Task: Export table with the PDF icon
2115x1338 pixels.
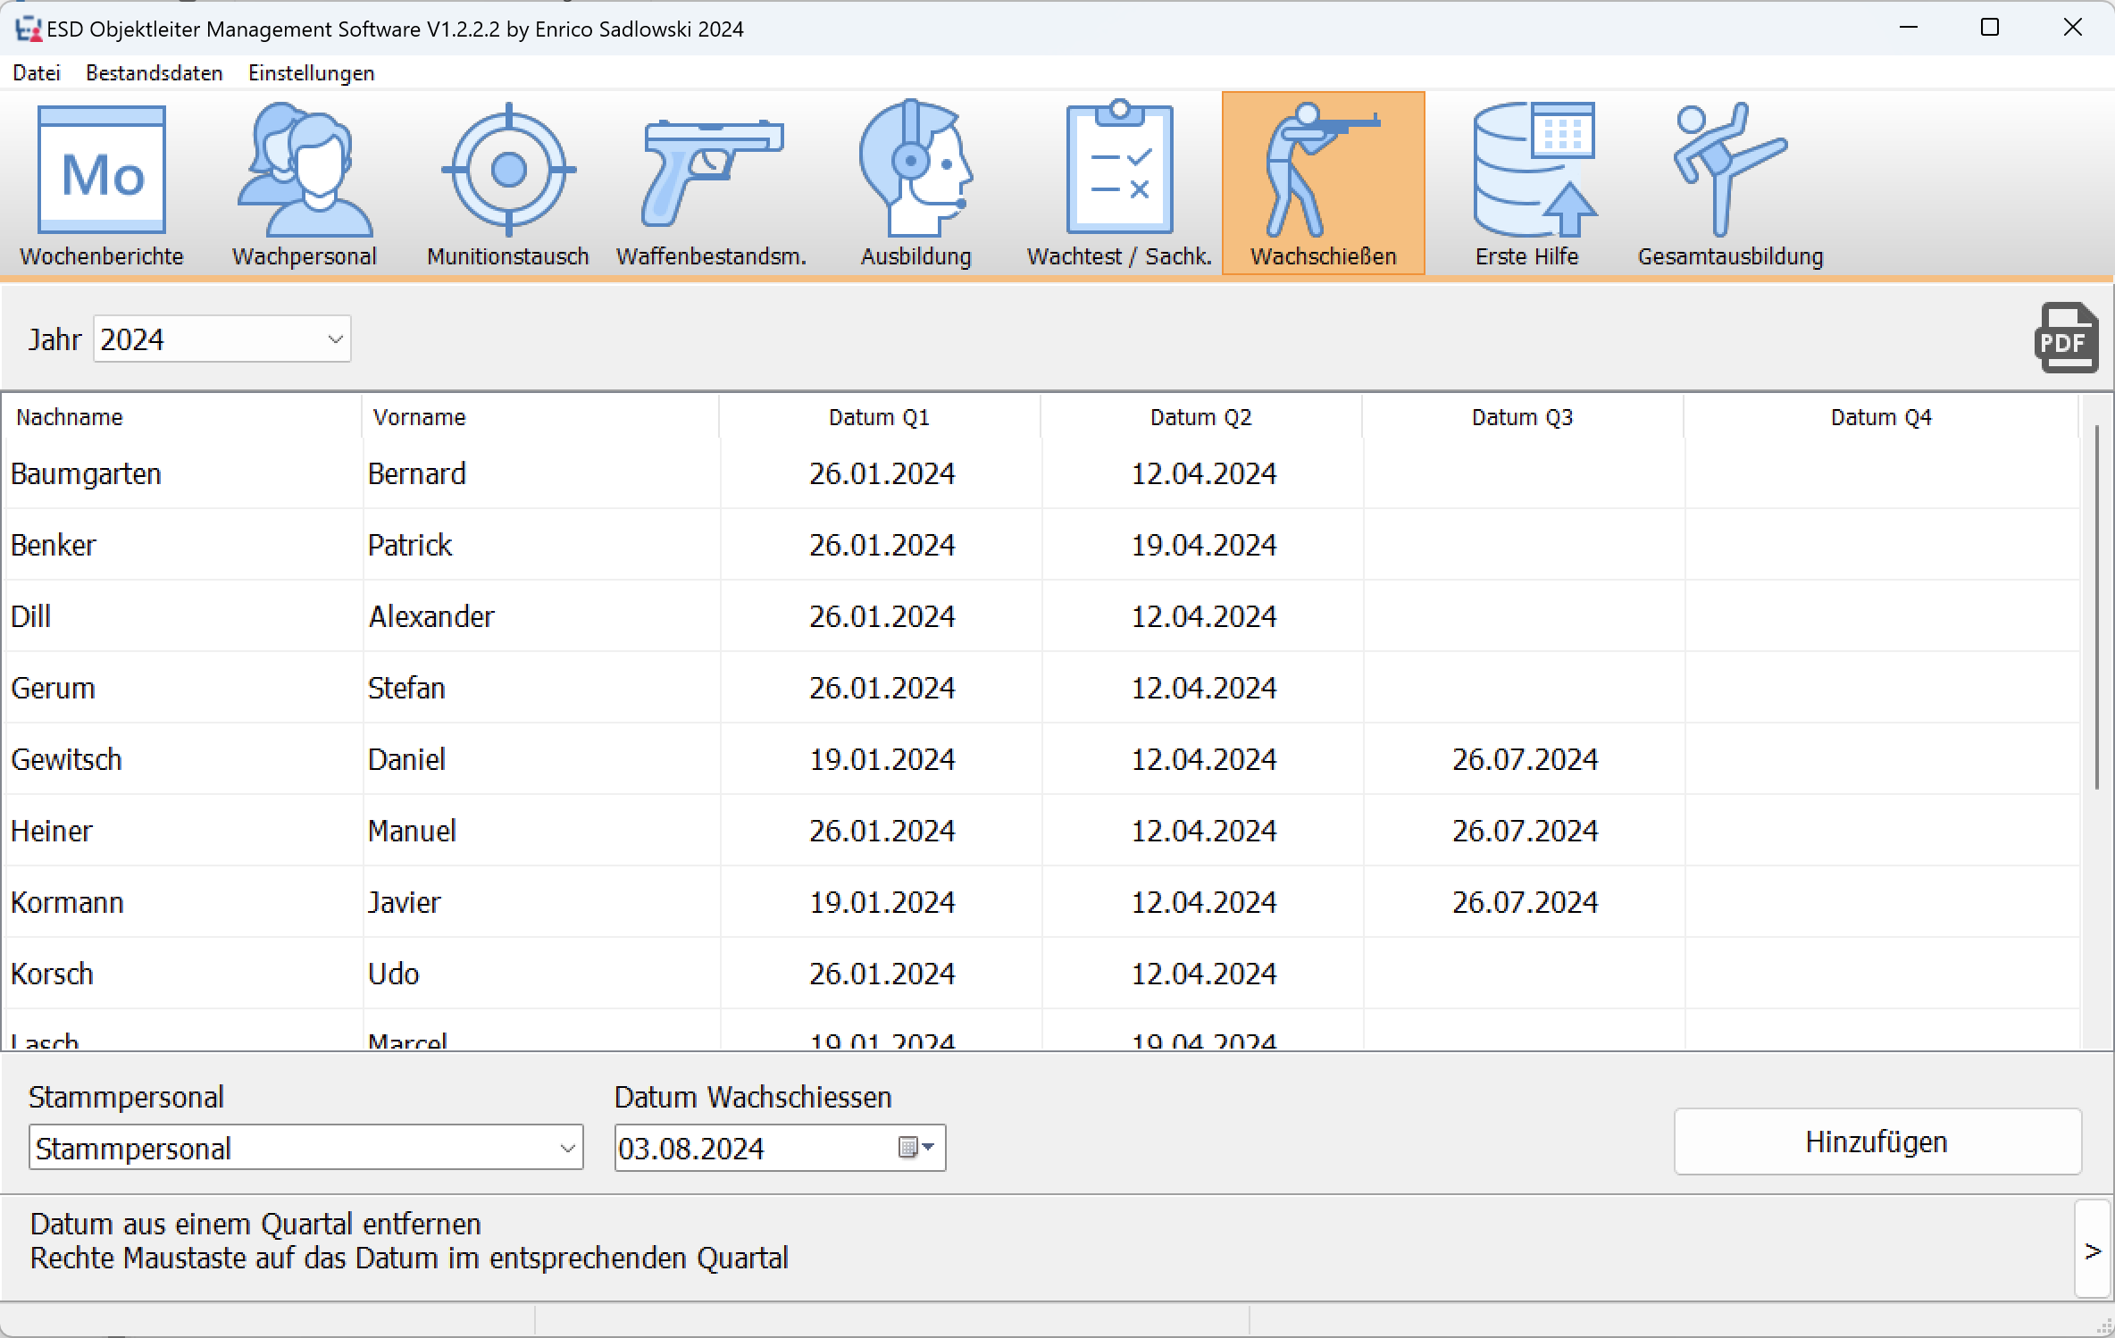Action: (x=2066, y=339)
